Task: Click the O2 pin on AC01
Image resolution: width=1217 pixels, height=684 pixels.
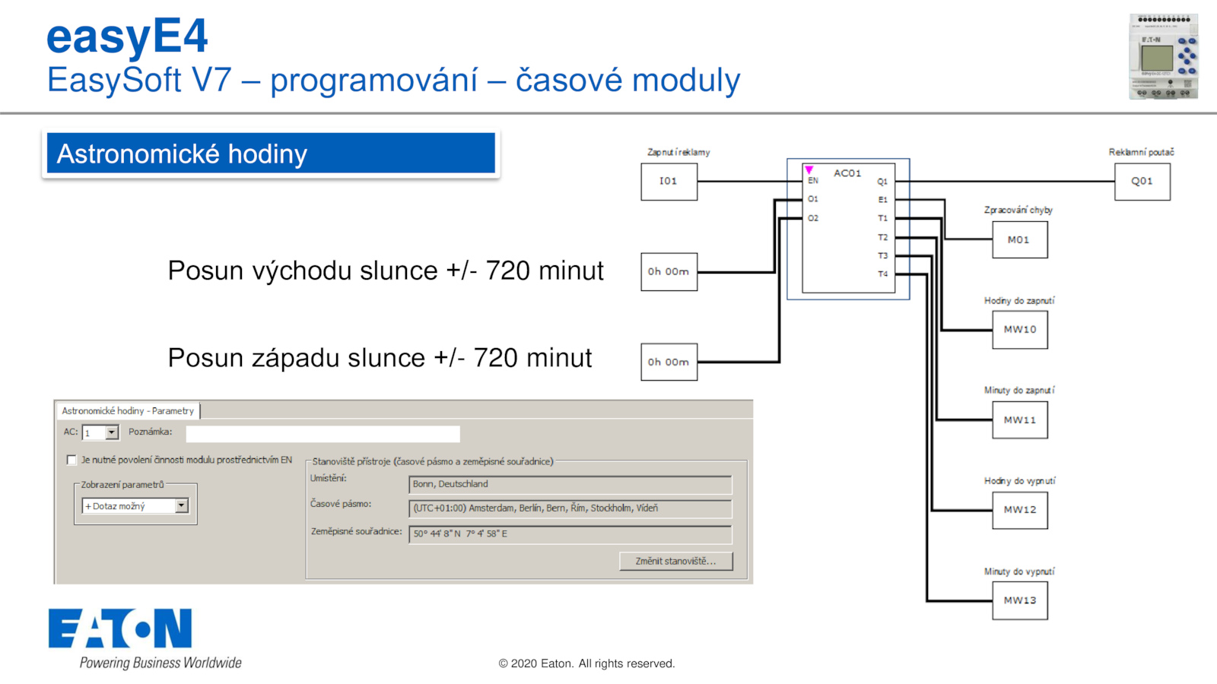Action: (x=813, y=218)
